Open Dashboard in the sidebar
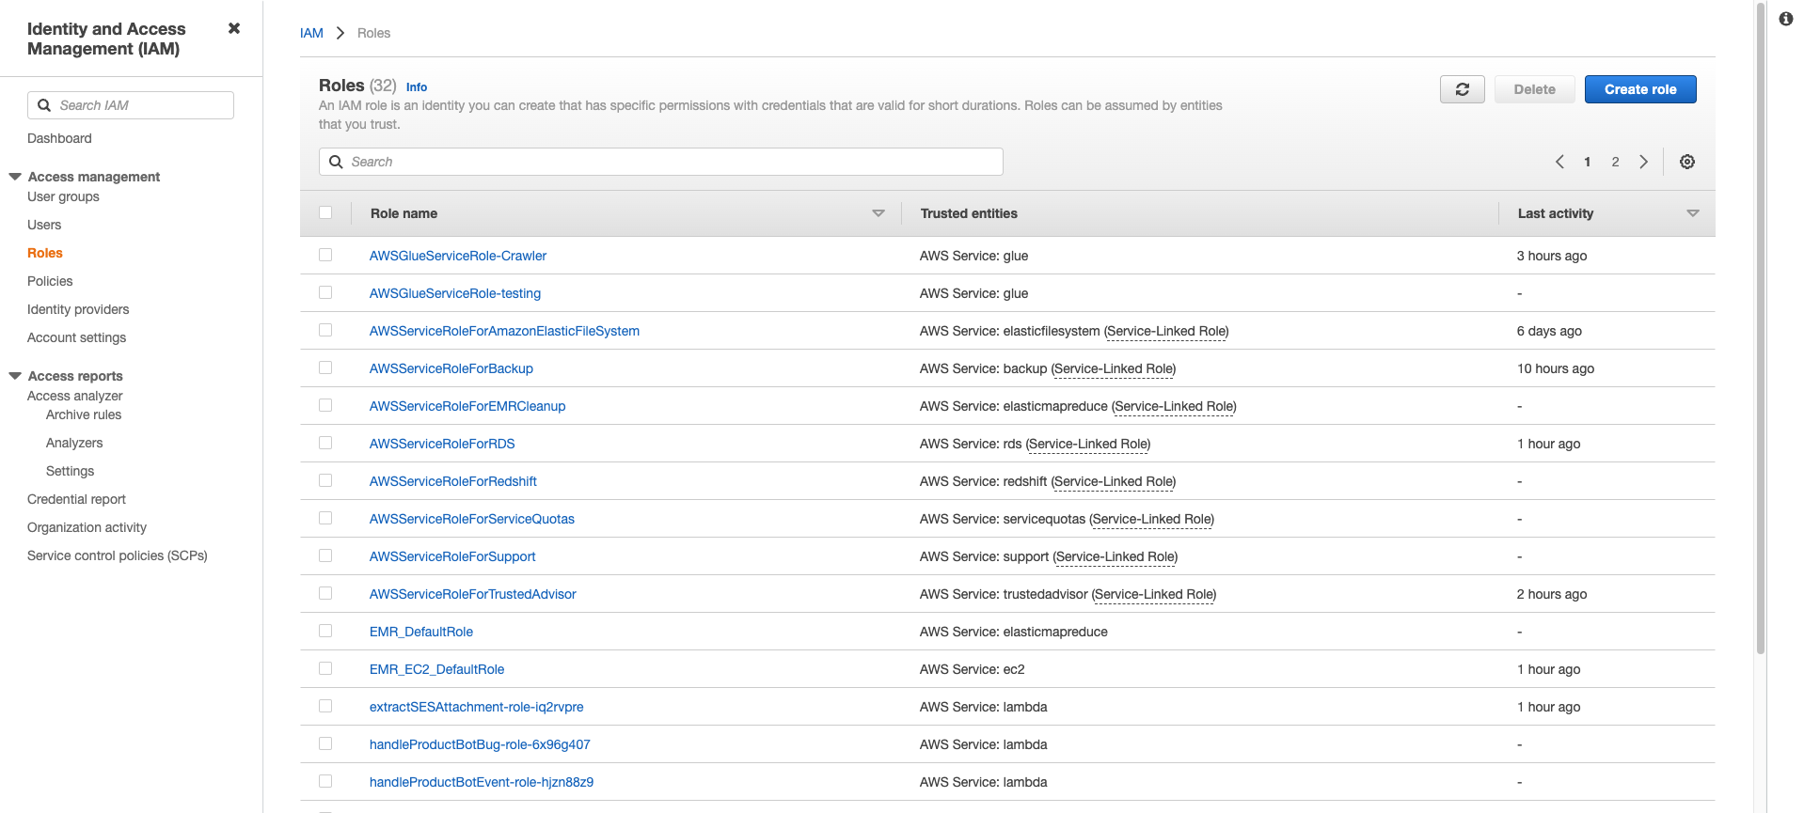The height and width of the screenshot is (813, 1804). click(x=59, y=138)
